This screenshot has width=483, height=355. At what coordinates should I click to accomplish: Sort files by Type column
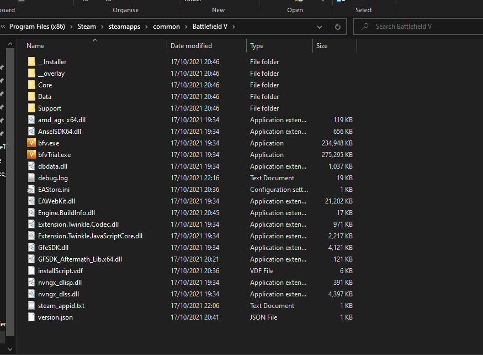click(257, 46)
